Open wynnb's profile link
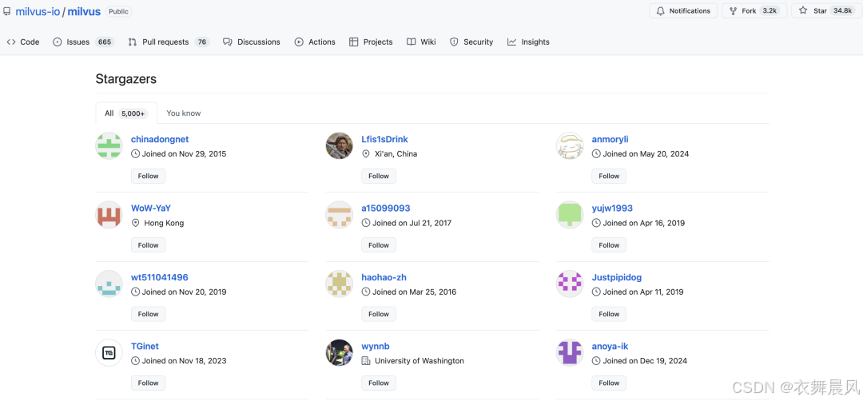863x401 pixels. [376, 347]
